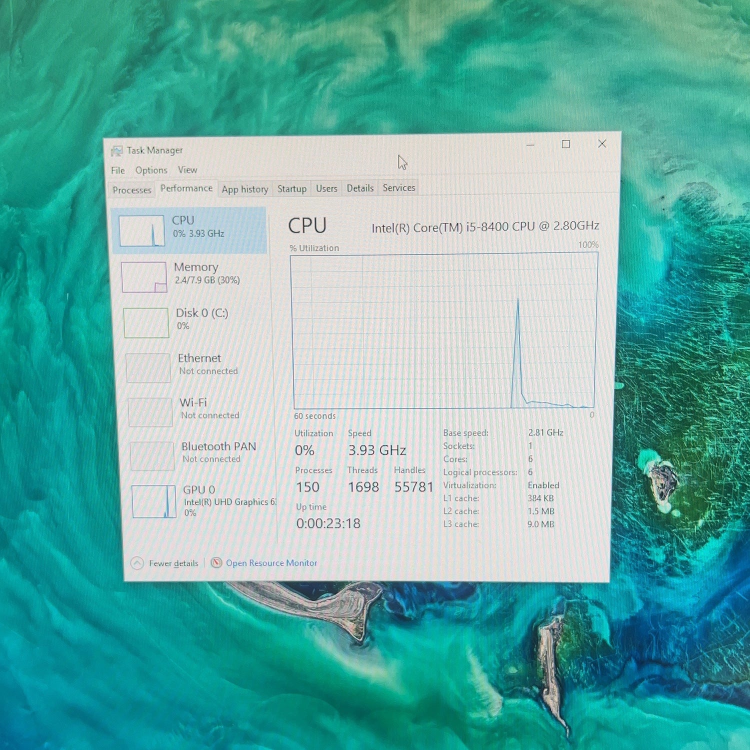Click the Task Manager title bar icon
The height and width of the screenshot is (750, 750).
pyautogui.click(x=117, y=151)
